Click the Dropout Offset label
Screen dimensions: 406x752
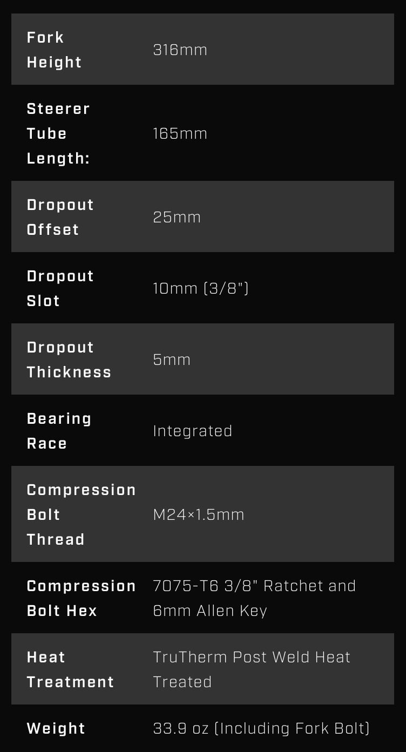60,217
